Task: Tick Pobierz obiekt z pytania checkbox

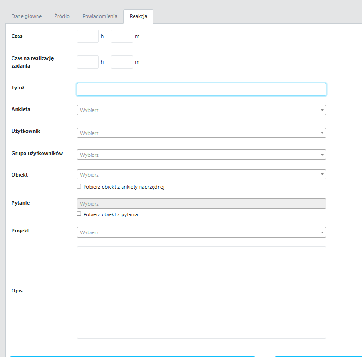Action: click(x=79, y=214)
